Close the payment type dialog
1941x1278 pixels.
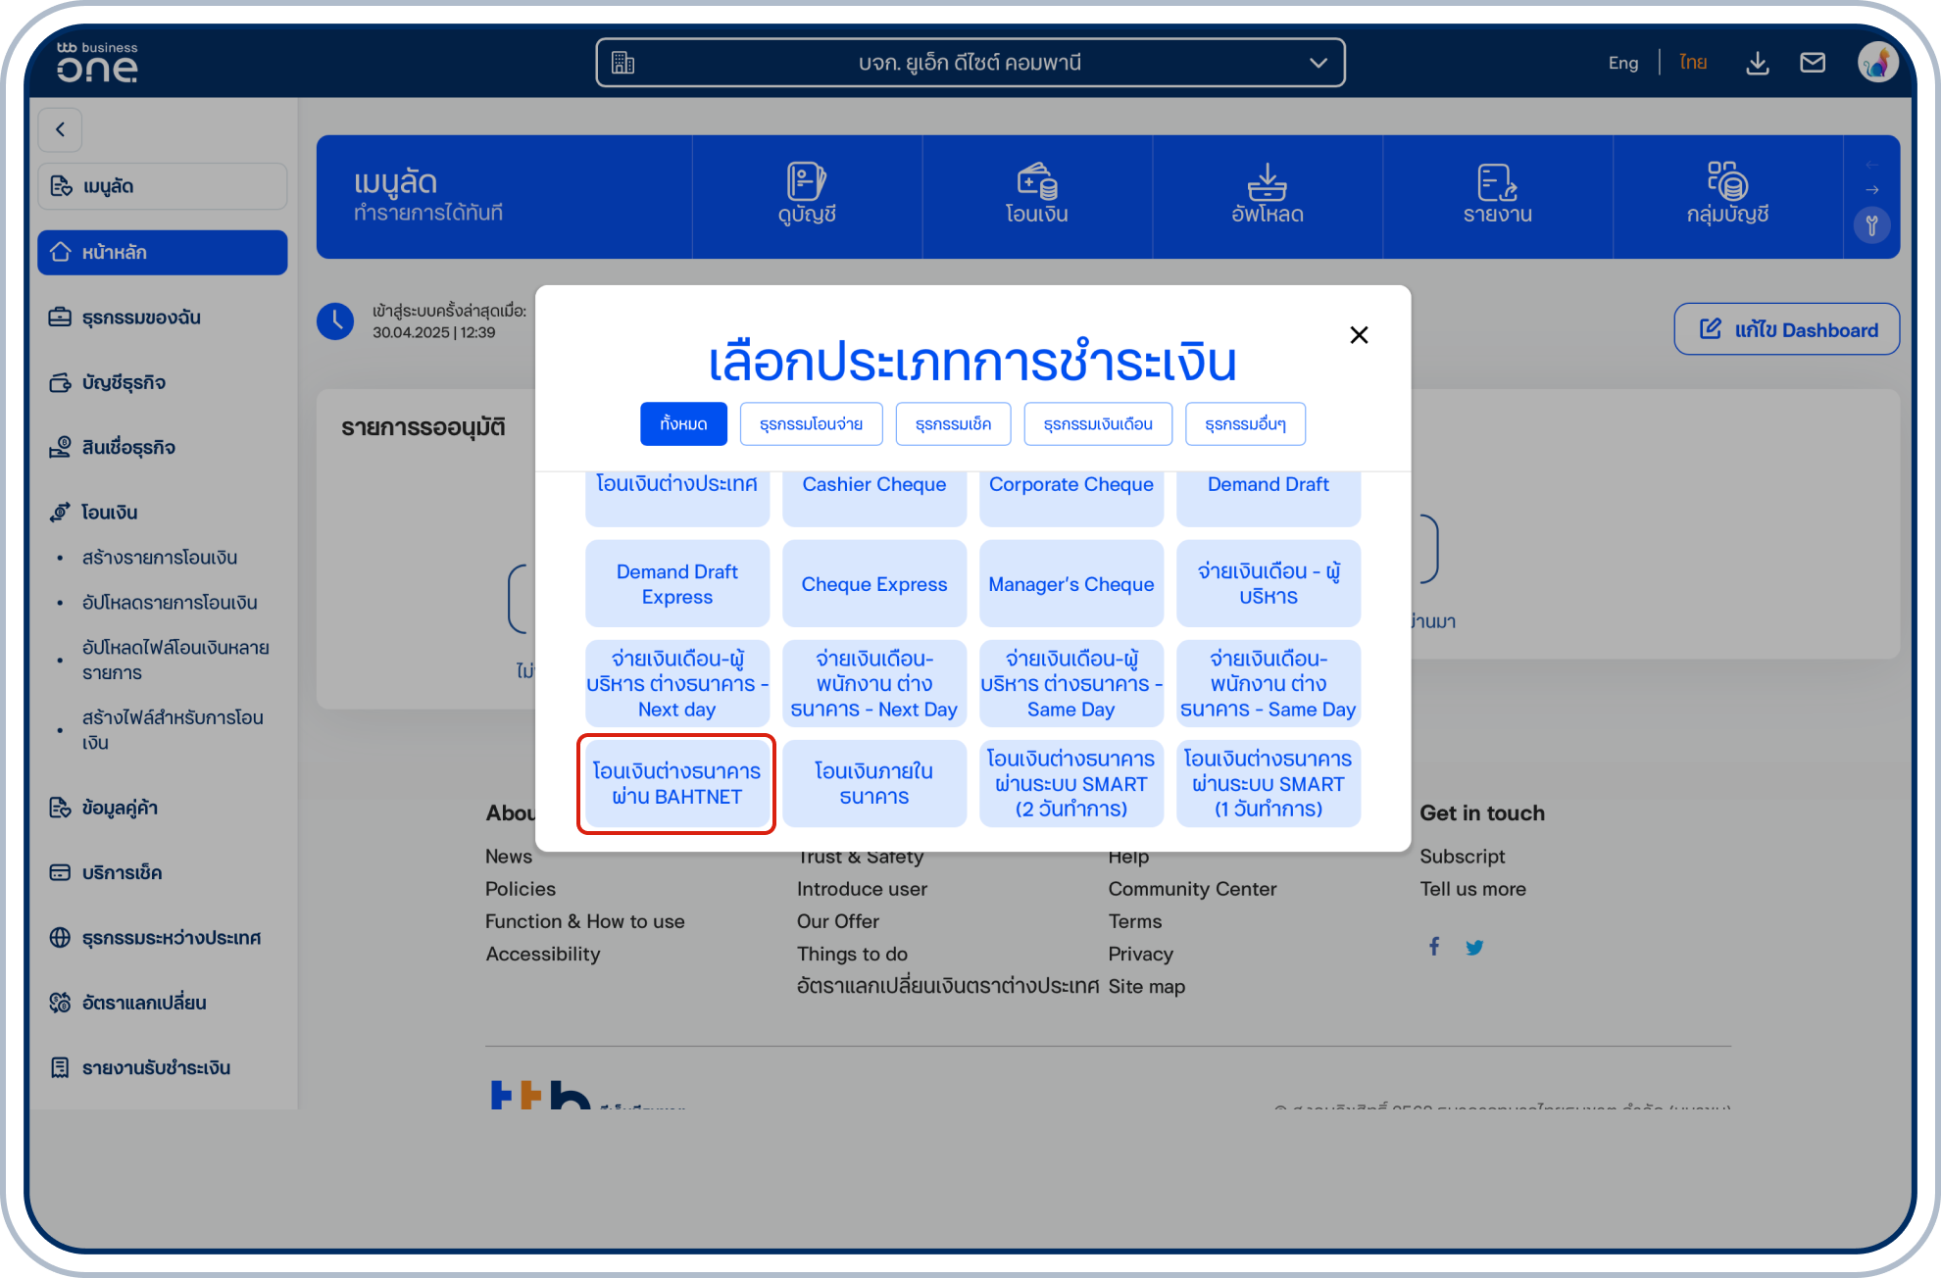(x=1359, y=335)
